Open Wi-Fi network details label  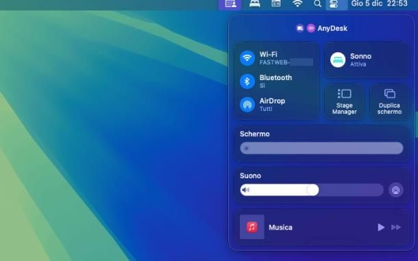coord(269,54)
